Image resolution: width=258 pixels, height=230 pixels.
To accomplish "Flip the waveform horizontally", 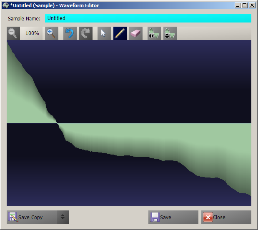I will [154, 33].
